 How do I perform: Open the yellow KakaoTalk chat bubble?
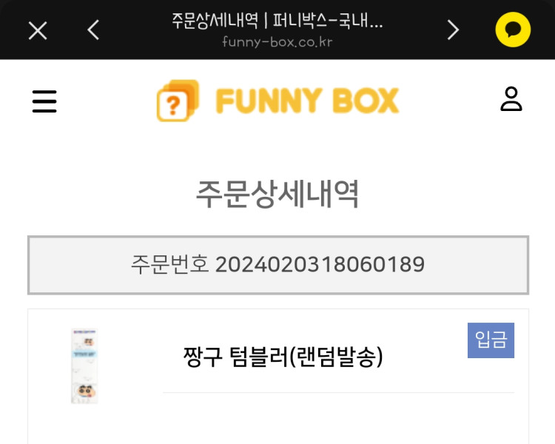[x=513, y=30]
